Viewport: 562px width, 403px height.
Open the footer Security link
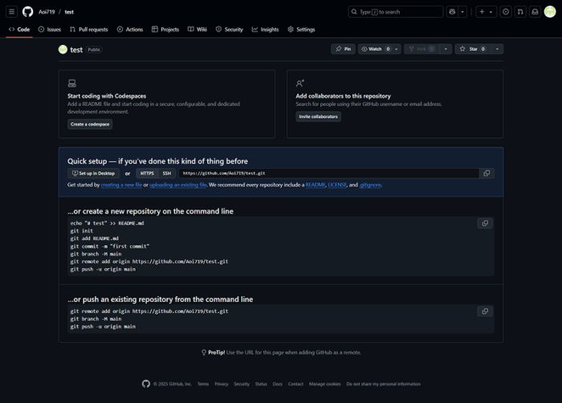click(x=242, y=384)
